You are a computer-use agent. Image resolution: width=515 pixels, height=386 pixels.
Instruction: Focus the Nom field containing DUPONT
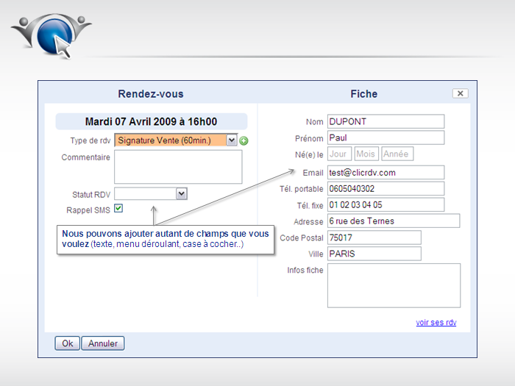pos(386,121)
